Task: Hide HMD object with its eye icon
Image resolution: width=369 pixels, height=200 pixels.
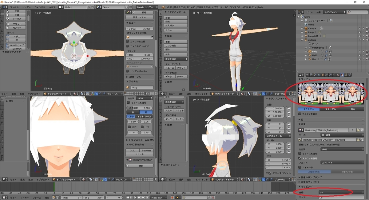Action: 359,55
